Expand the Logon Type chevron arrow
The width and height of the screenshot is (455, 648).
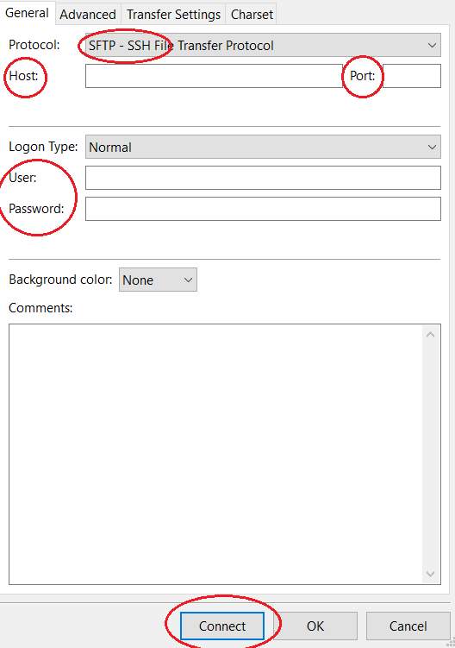tap(432, 148)
